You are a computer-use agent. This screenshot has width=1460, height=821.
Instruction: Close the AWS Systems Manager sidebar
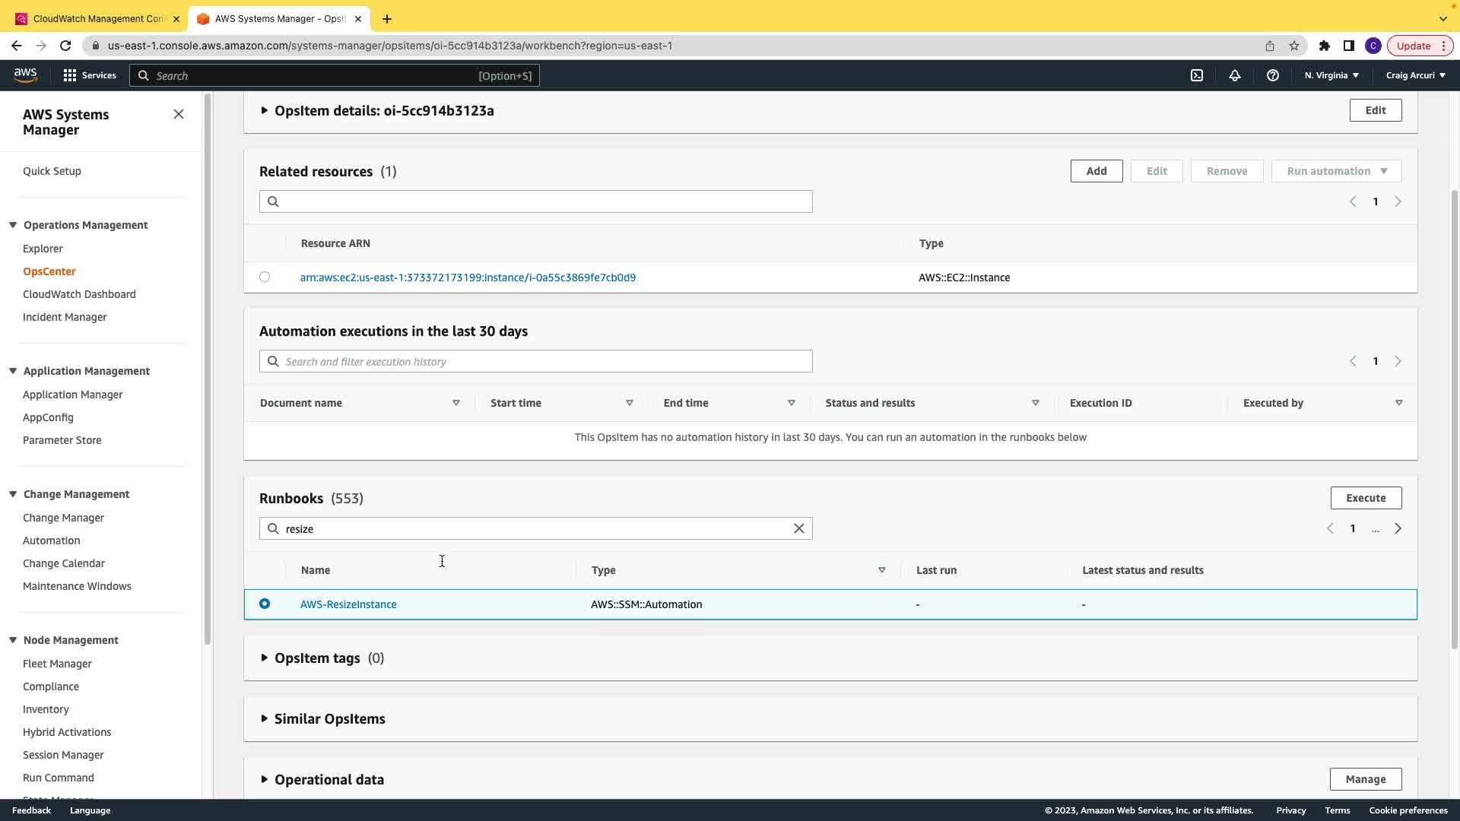(179, 114)
